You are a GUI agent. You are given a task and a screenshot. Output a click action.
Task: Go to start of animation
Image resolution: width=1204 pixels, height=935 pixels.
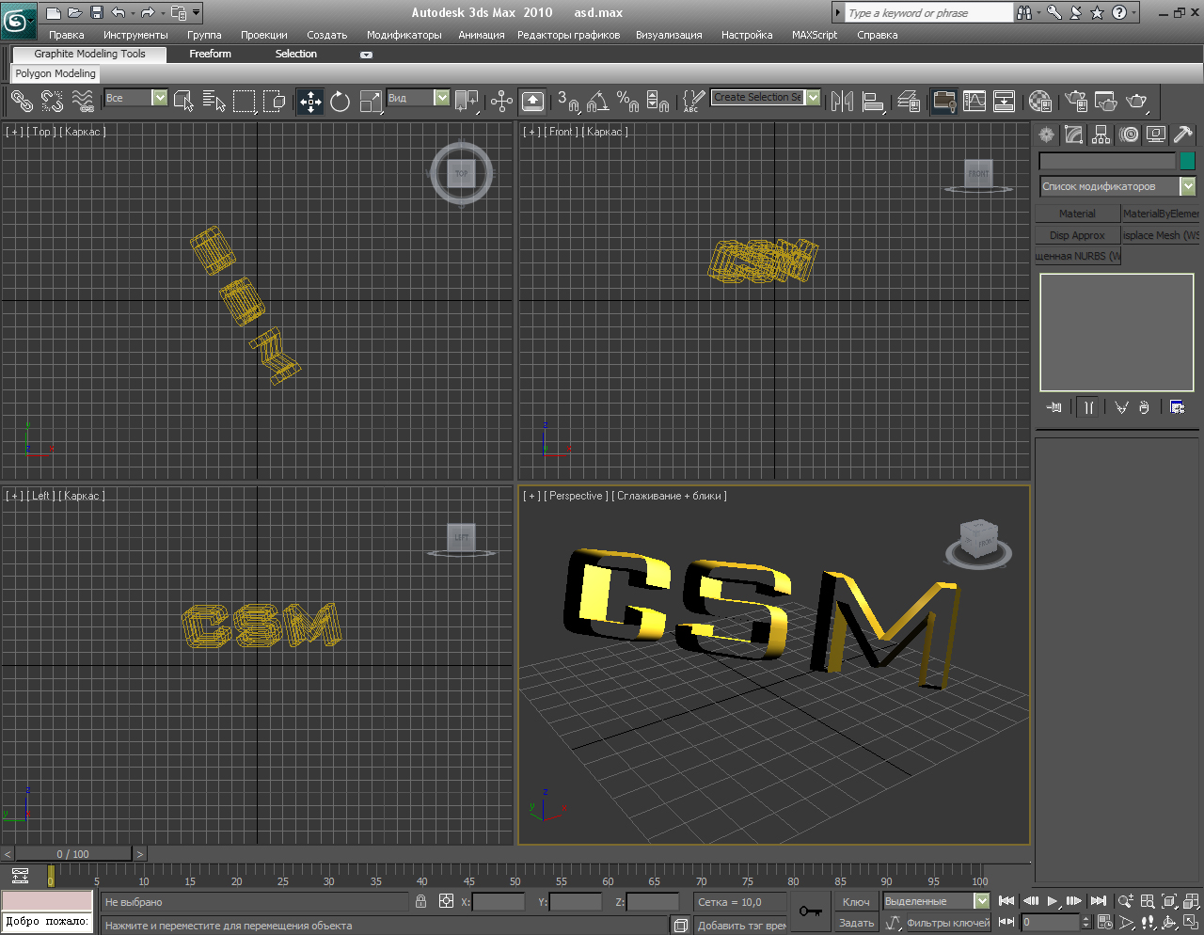tap(1006, 901)
